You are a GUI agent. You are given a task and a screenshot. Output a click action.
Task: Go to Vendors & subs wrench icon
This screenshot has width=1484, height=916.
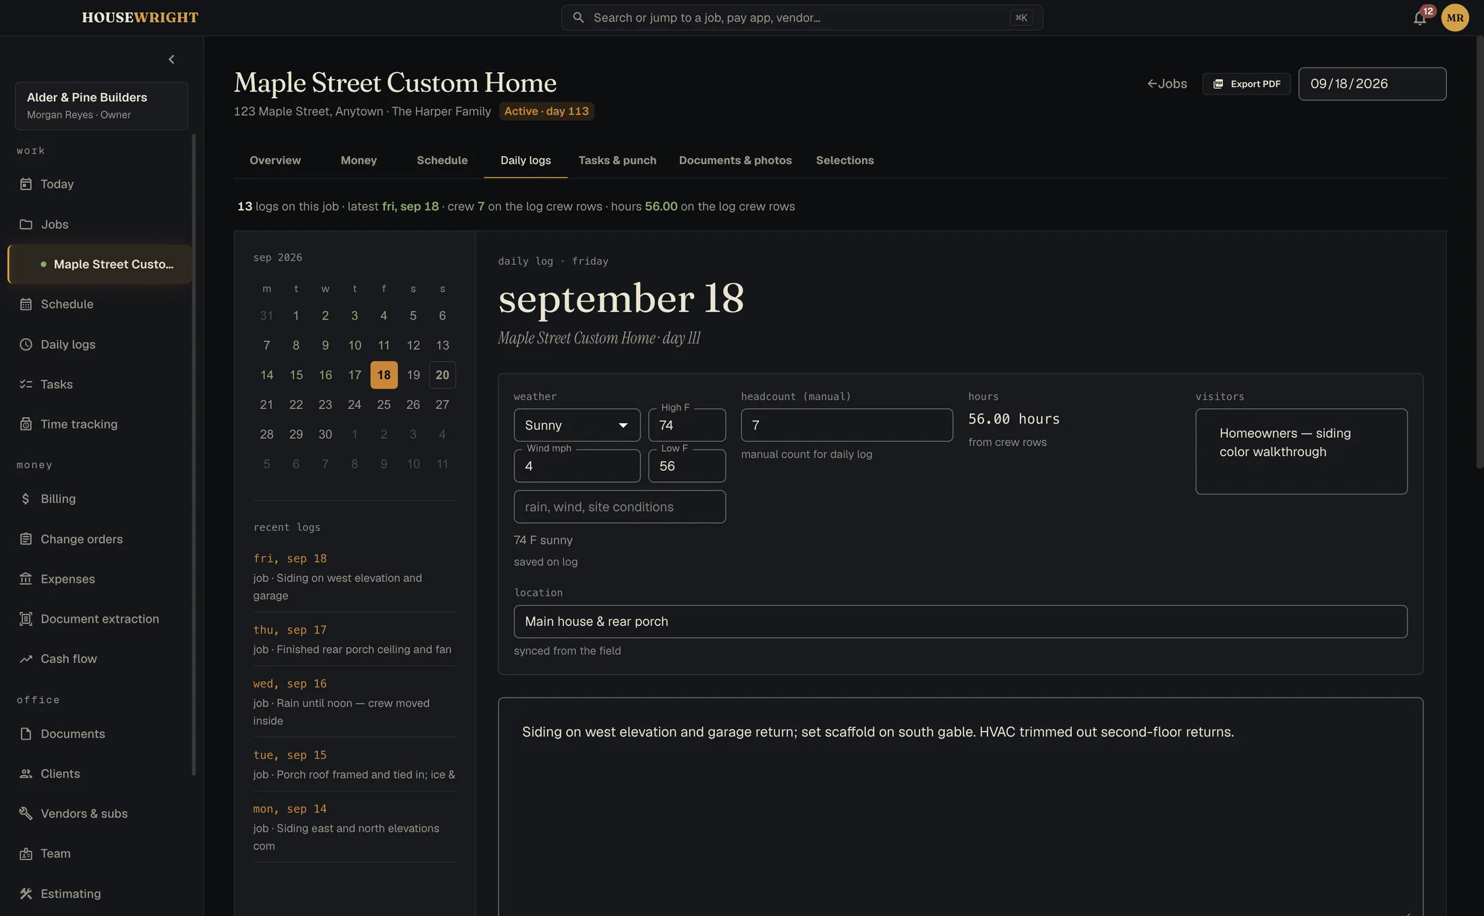[26, 813]
